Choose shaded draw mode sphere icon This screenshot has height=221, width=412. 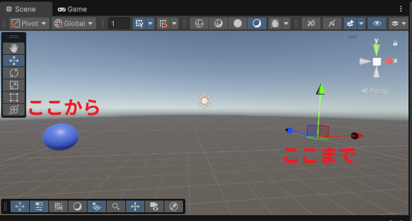[x=238, y=23]
